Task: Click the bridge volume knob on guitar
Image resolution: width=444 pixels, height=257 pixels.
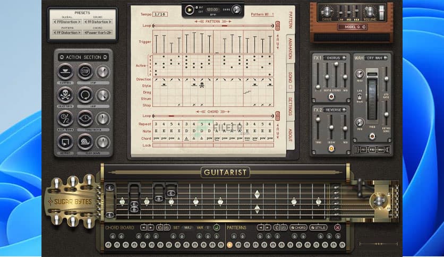Action: click(x=379, y=201)
